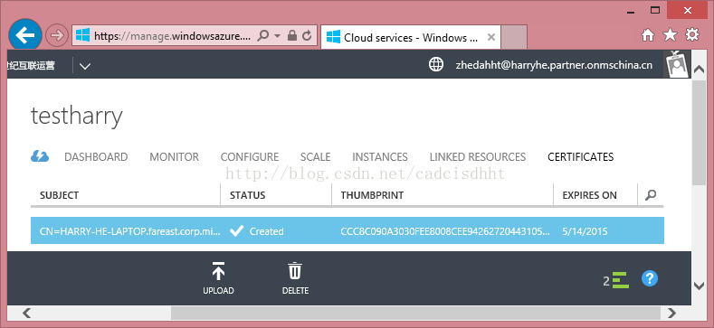Open the address bar dropdown arrow

[x=277, y=35]
